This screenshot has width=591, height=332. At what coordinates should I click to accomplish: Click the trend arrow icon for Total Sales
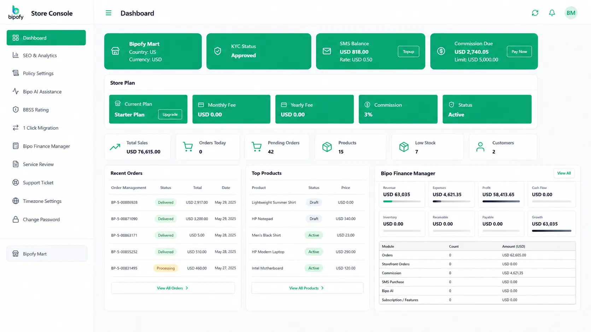115,147
